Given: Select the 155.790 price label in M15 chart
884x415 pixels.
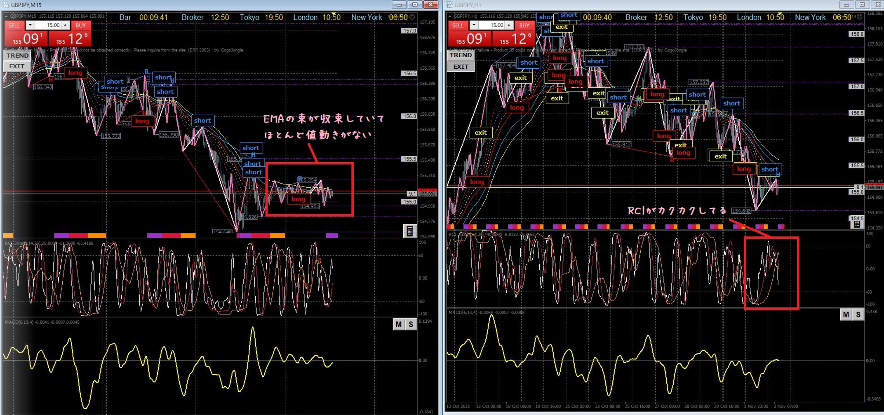Looking at the screenshot, I should [169, 135].
